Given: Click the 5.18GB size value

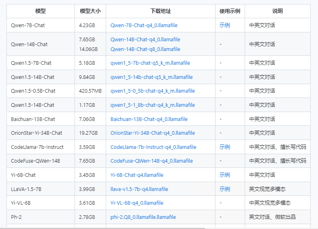Looking at the screenshot, I should (x=87, y=63).
